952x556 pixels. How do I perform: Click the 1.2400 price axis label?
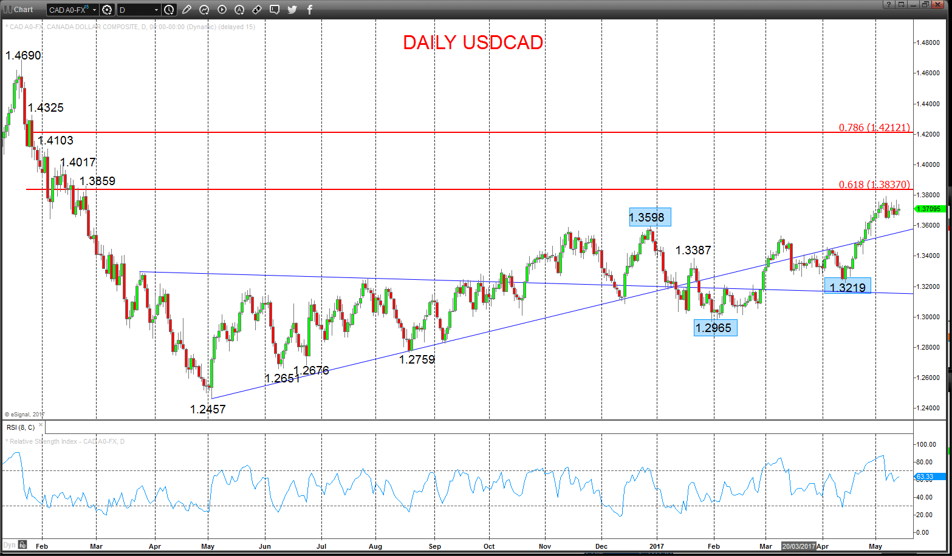click(x=928, y=408)
